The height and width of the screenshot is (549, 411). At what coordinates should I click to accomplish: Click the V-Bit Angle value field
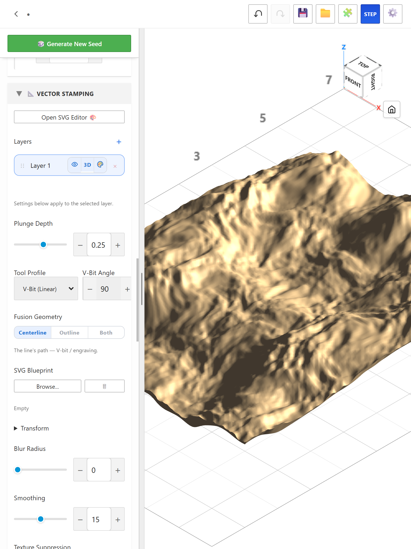(109, 289)
